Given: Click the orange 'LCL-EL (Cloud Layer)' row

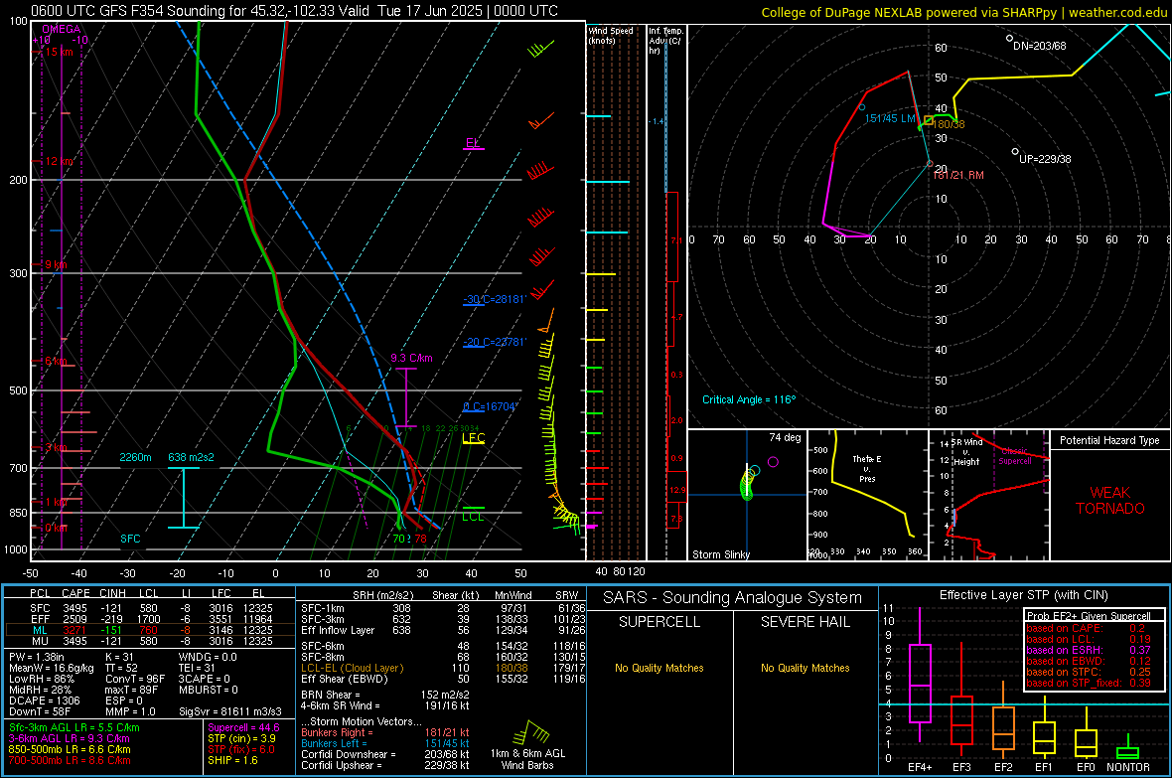Looking at the screenshot, I should click(x=443, y=668).
